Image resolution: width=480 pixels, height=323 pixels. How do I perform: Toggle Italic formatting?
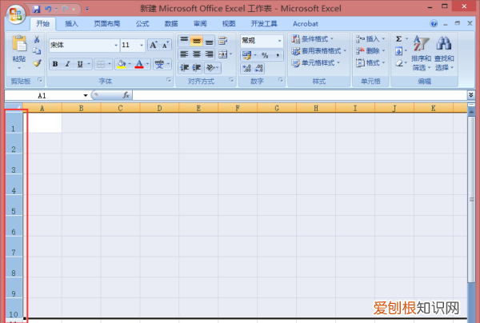(x=68, y=64)
